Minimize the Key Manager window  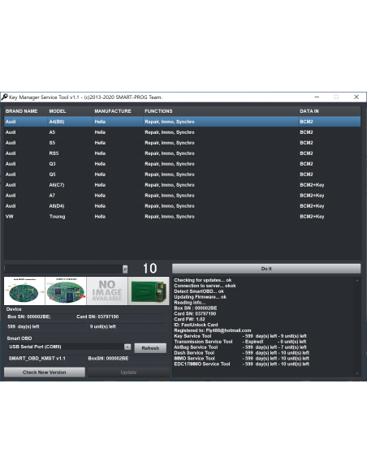point(317,97)
